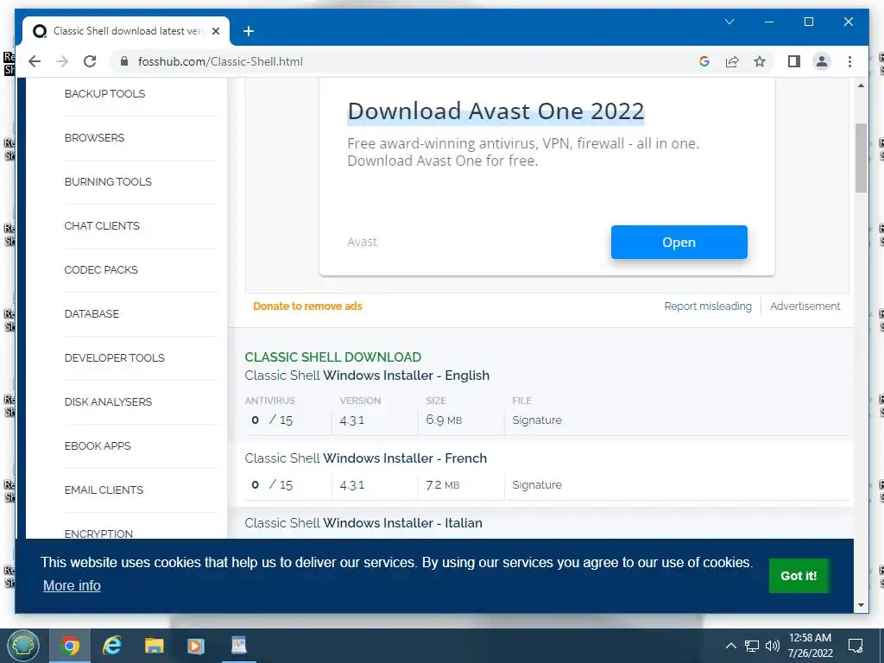Click scrollbar up arrow
Image resolution: width=884 pixels, height=663 pixels.
coord(861,85)
